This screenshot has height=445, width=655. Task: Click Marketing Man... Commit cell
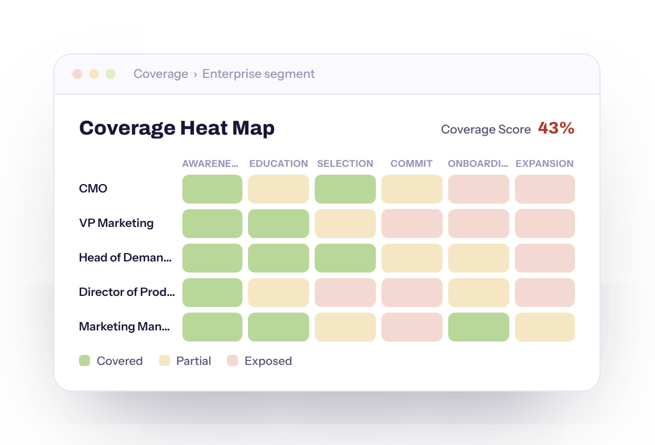(x=412, y=327)
